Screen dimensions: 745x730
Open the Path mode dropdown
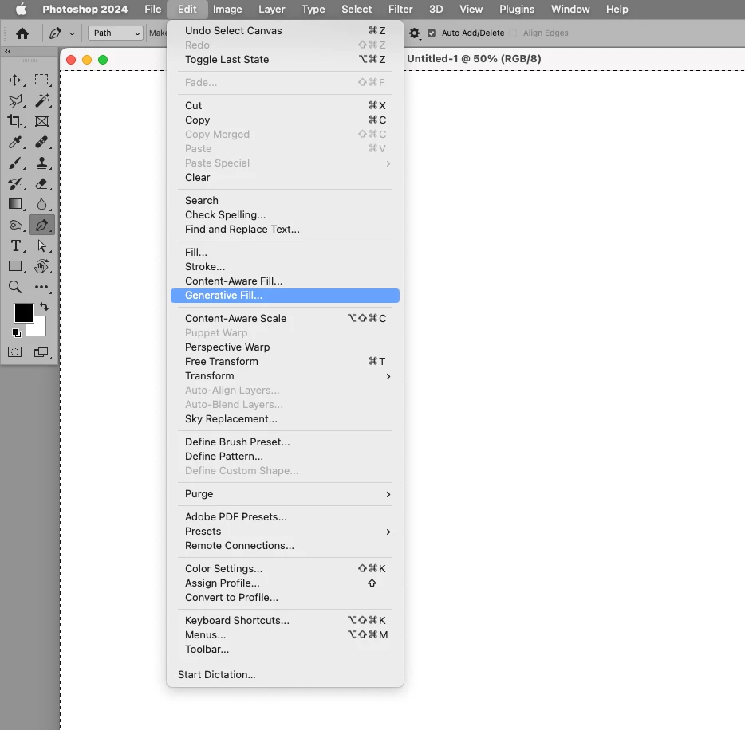click(116, 33)
